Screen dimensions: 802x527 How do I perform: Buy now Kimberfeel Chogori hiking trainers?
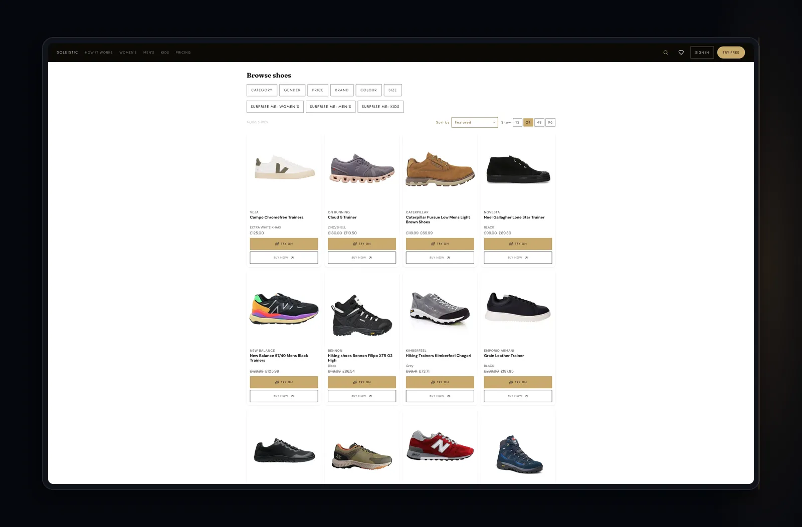pyautogui.click(x=440, y=396)
